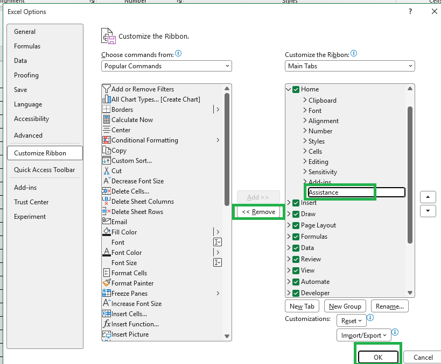Click the Center alignment icon
The height and width of the screenshot is (364, 441).
(x=106, y=130)
